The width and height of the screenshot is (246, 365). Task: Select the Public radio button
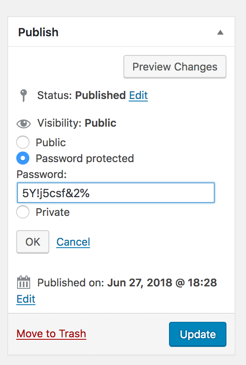tap(23, 142)
